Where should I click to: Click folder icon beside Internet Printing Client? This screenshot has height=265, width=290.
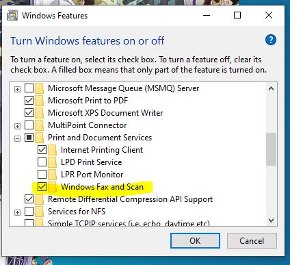coord(53,150)
